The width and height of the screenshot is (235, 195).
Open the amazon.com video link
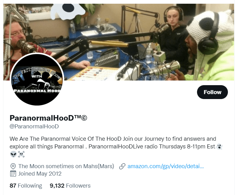point(166,166)
